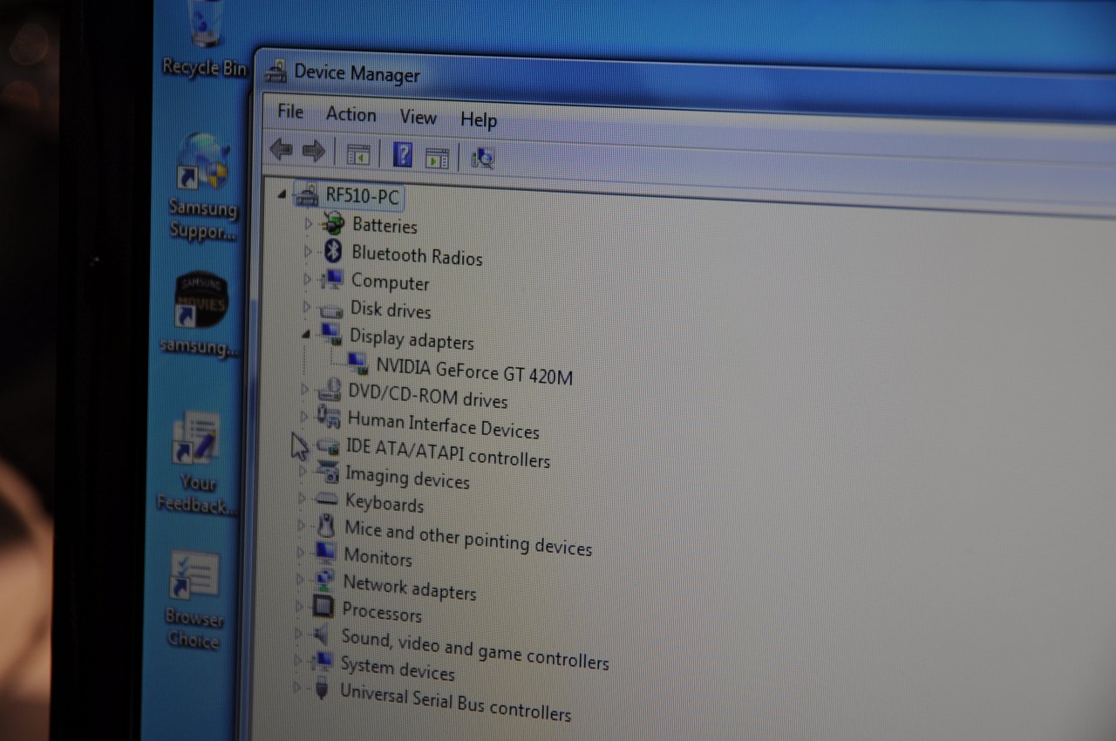Click the Back arrow toolbar icon
The height and width of the screenshot is (741, 1116).
coord(281,150)
